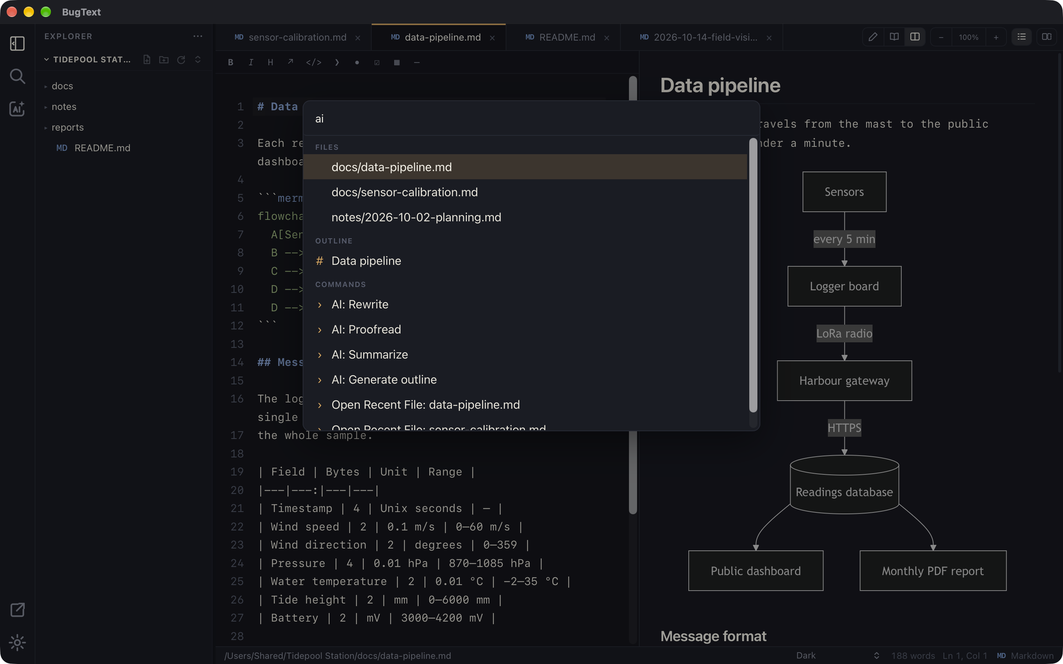Image resolution: width=1063 pixels, height=664 pixels.
Task: Switch to the README.md tab
Action: 563,37
